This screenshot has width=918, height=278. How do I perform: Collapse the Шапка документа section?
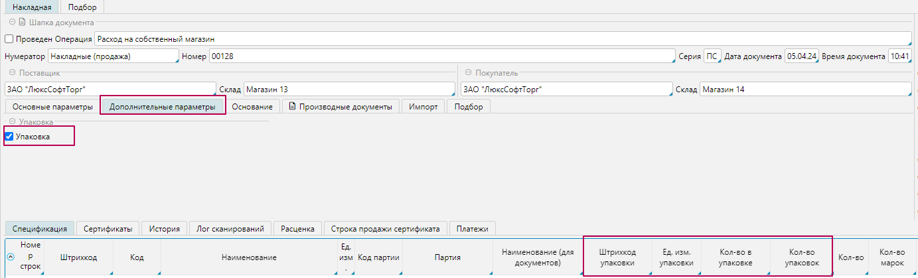pos(12,23)
